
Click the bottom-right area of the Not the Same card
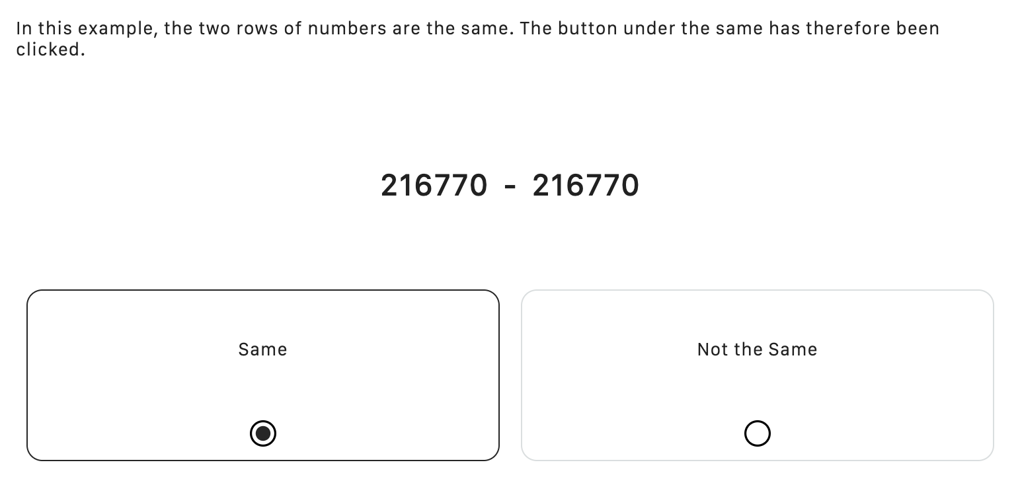click(981, 448)
